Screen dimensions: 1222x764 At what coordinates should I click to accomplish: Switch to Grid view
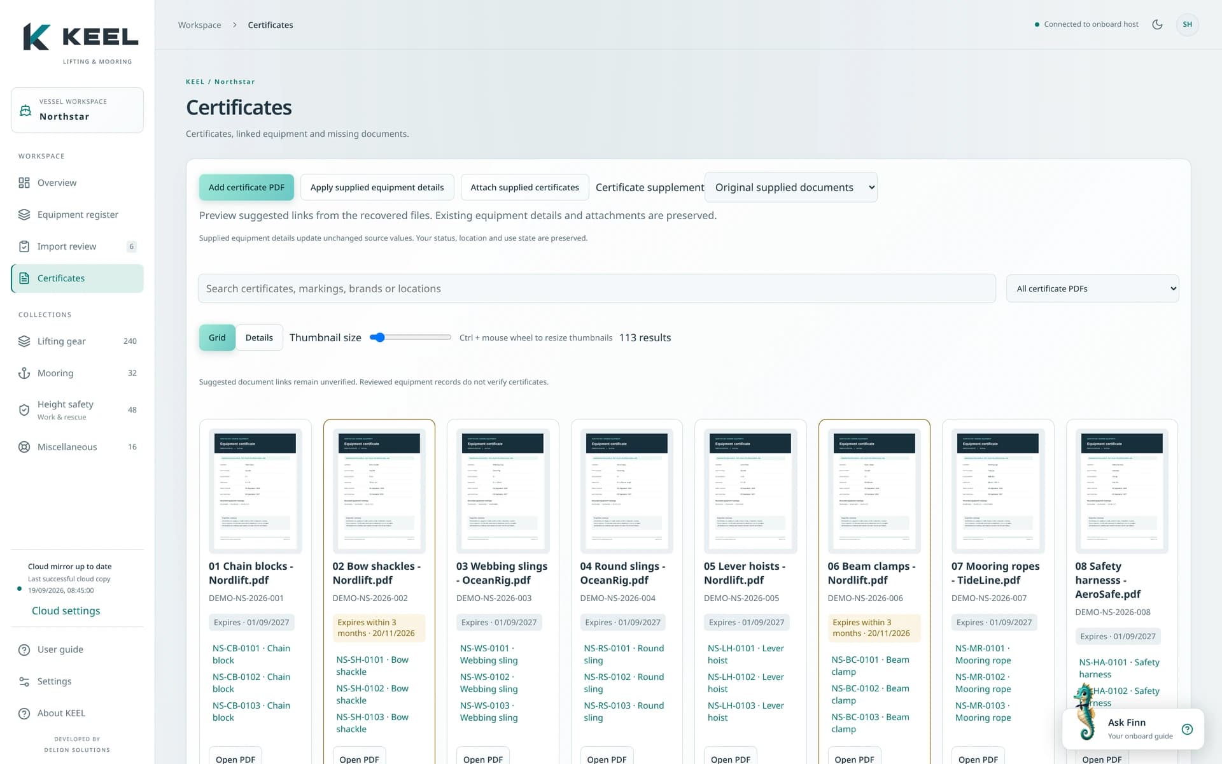(217, 337)
